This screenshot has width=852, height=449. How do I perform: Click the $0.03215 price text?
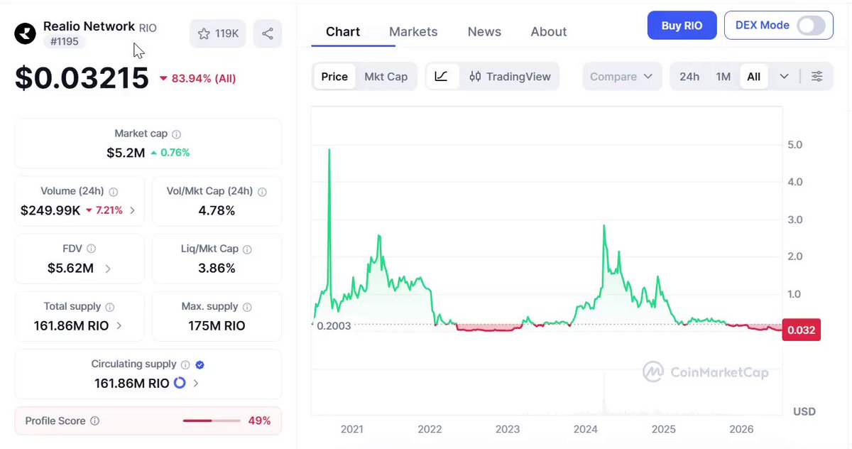click(x=82, y=78)
